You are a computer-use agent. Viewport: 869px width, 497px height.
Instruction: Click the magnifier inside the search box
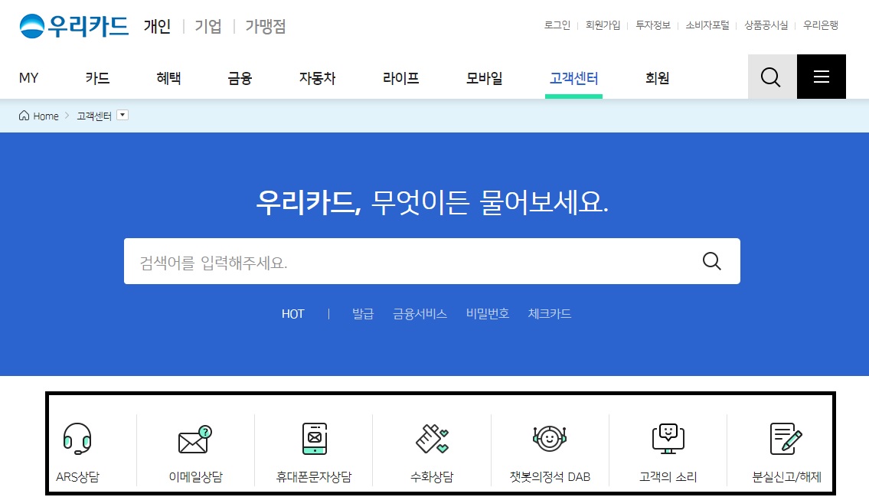click(x=711, y=261)
